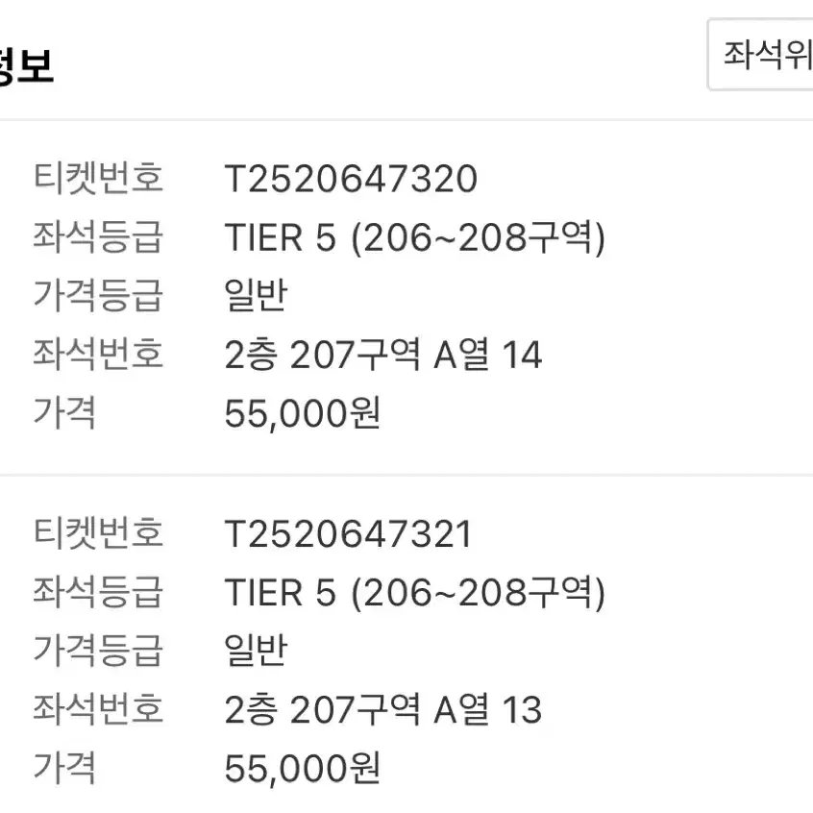
Task: Click the first ticket's TIER 5 (206~208구역) seat grade
Action: [414, 237]
